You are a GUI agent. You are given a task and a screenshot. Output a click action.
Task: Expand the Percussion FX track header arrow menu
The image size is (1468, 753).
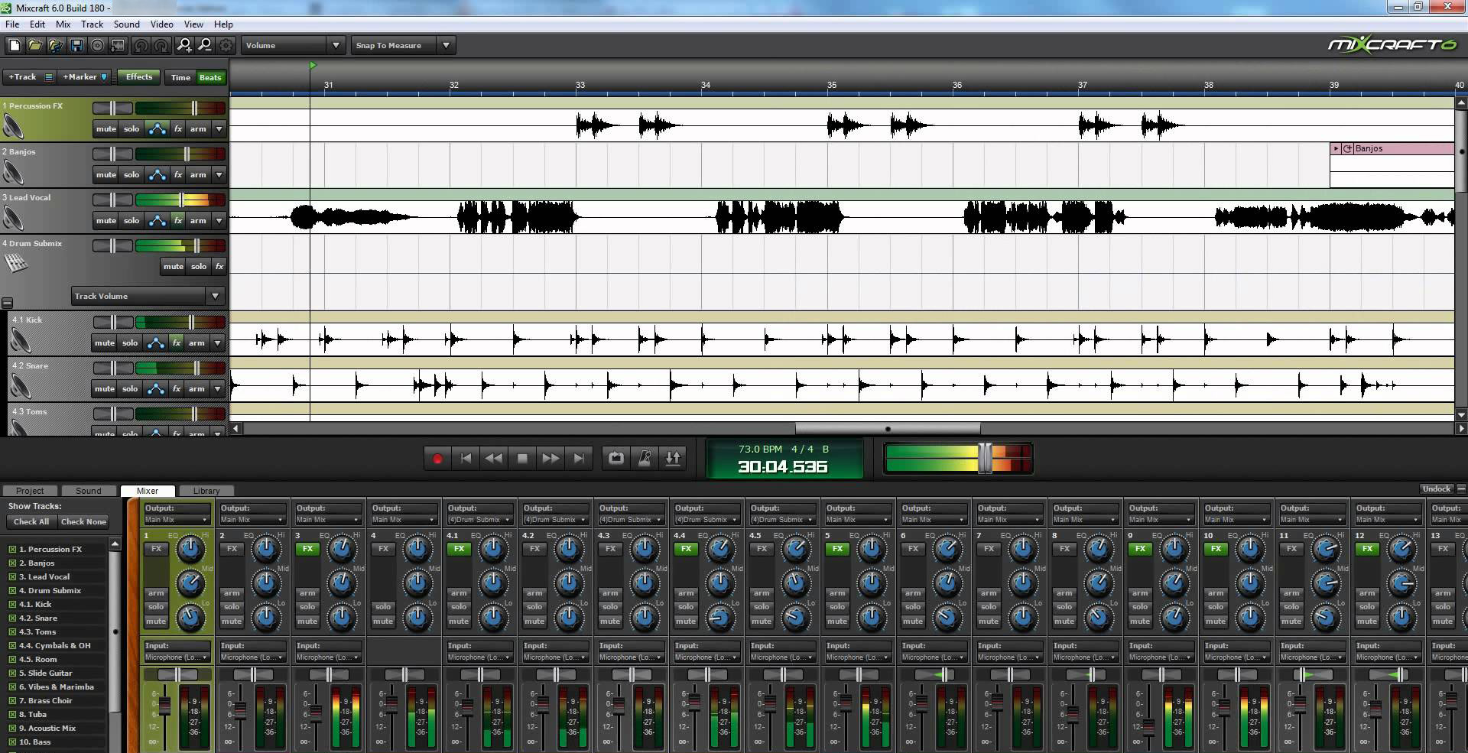(x=219, y=129)
